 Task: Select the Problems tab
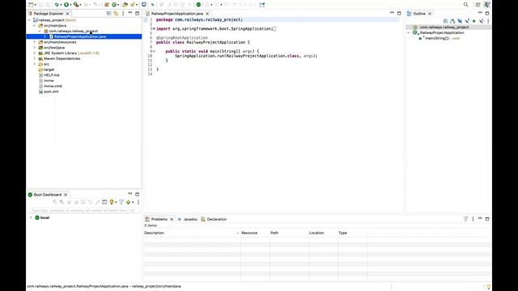(x=159, y=219)
